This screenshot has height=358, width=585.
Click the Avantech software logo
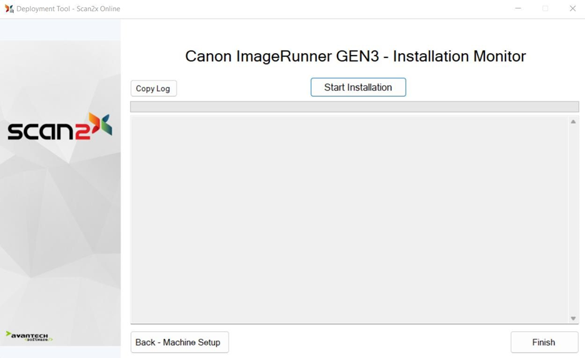coord(29,336)
